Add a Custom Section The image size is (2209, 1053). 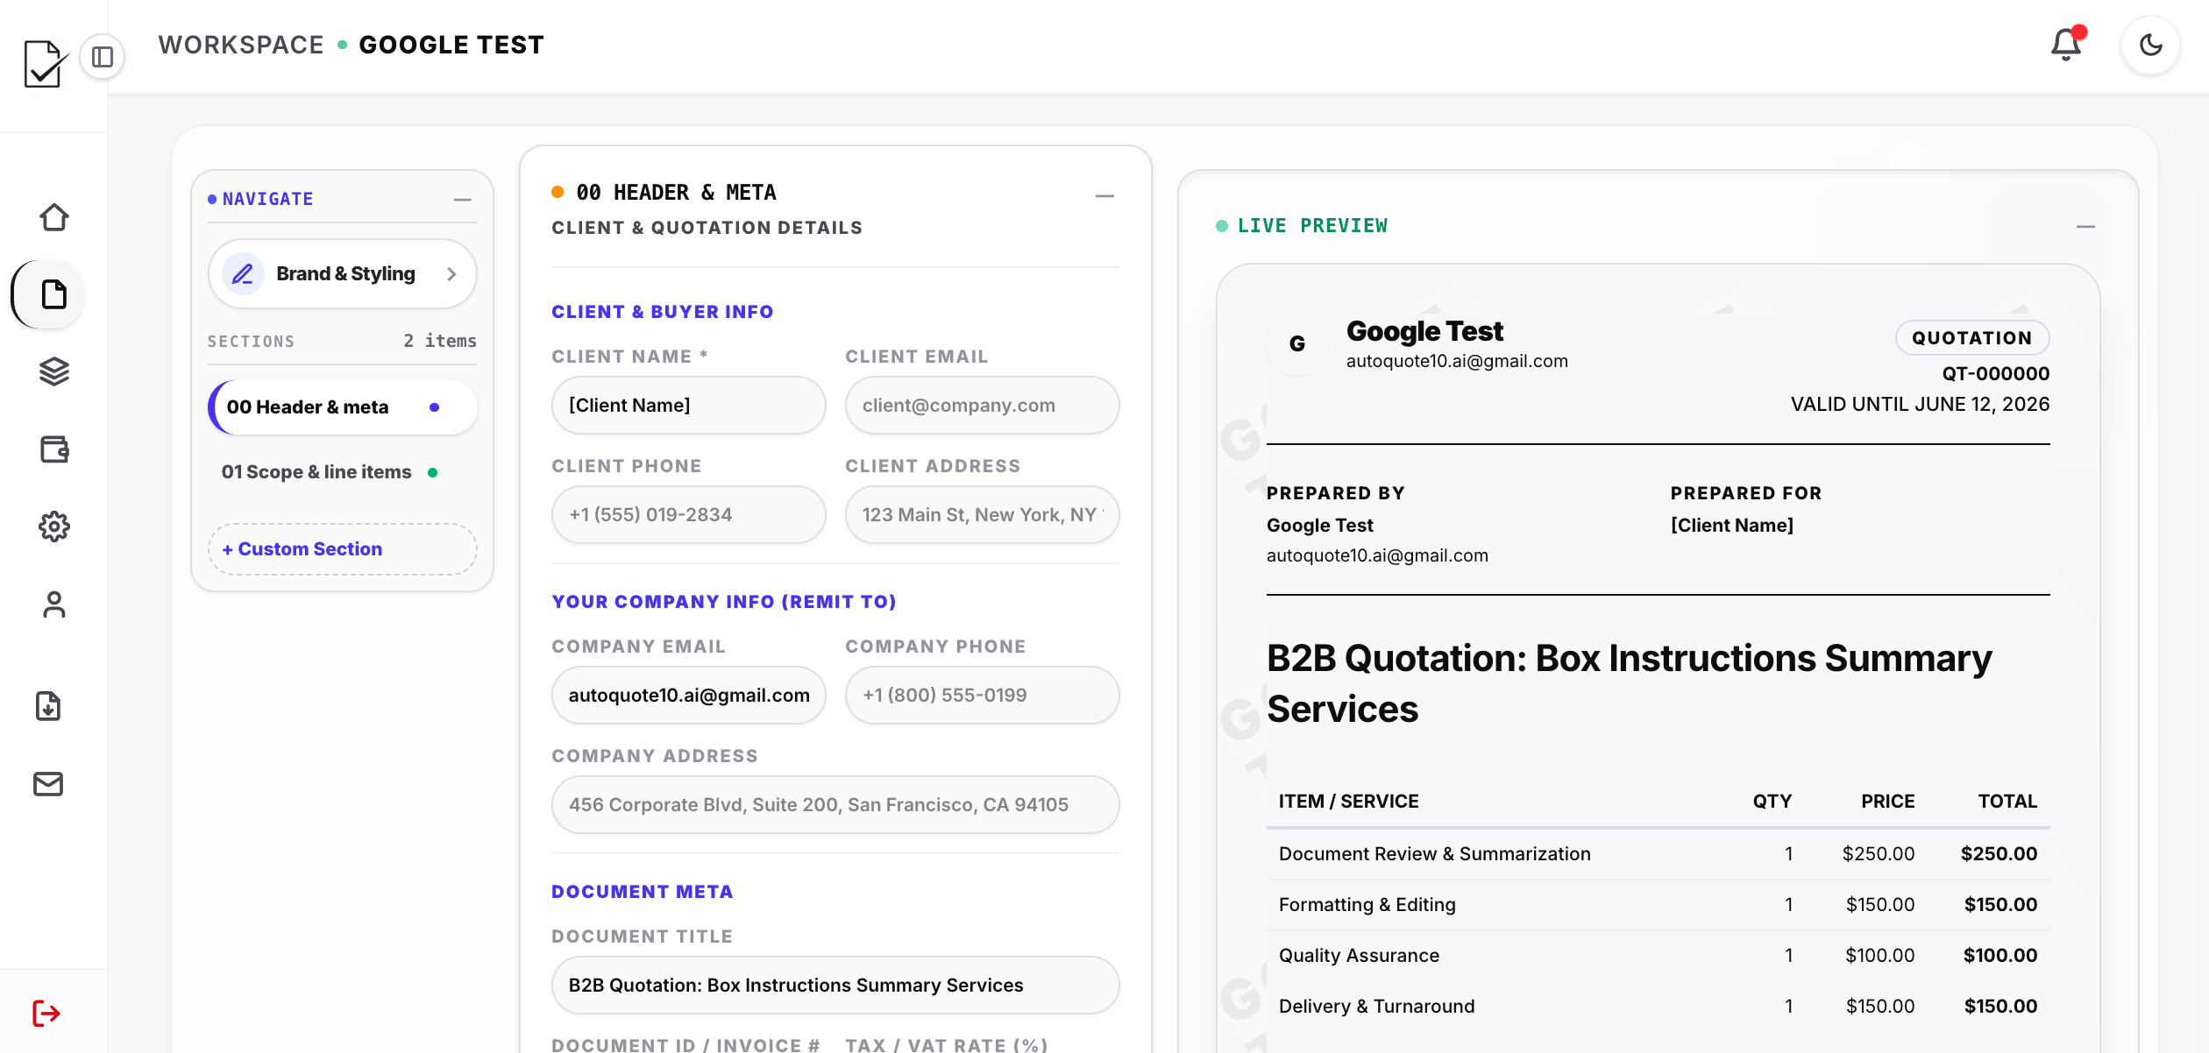(343, 549)
